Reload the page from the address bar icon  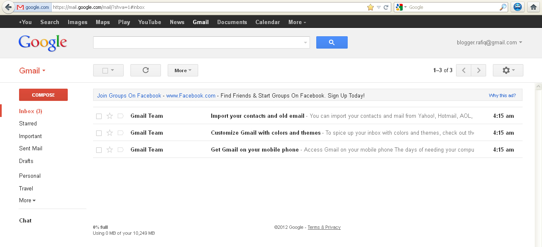(385, 7)
